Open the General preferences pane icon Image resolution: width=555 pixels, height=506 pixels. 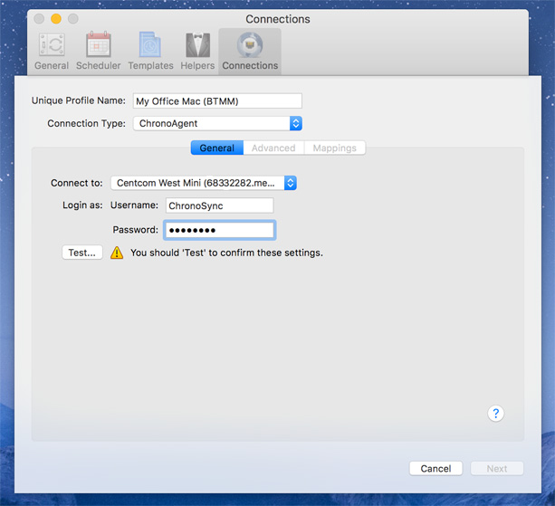[52, 52]
